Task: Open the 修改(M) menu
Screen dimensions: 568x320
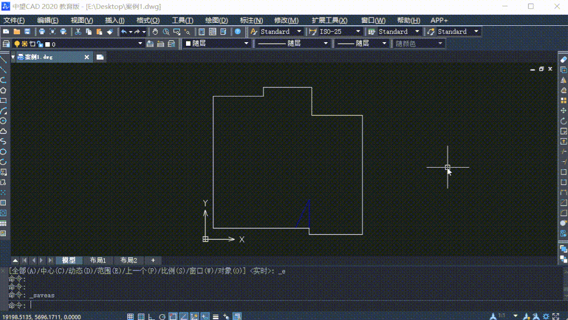Action: [x=286, y=21]
